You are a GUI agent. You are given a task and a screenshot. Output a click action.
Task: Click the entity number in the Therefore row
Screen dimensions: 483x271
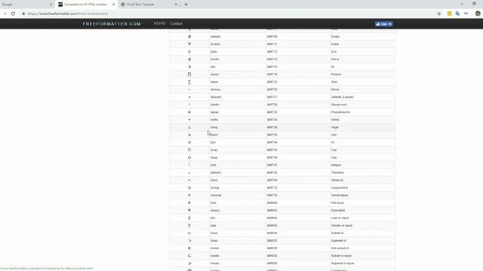(x=272, y=172)
